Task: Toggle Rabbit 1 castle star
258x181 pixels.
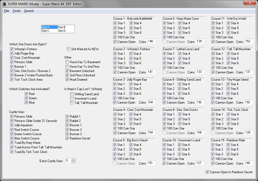Action: [x=67, y=117]
